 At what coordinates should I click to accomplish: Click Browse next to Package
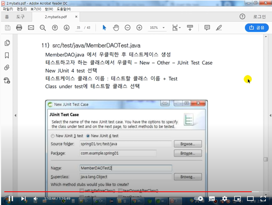click(188, 153)
